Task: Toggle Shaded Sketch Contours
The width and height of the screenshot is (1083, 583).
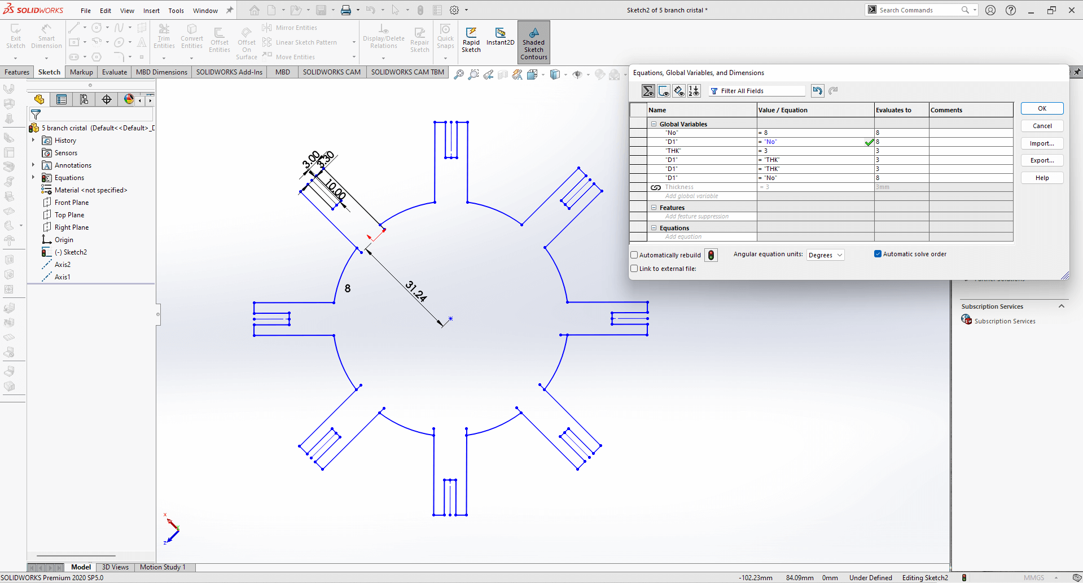Action: (534, 43)
